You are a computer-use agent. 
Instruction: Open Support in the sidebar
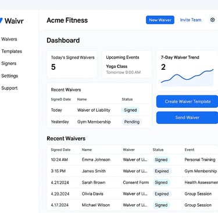pyautogui.click(x=9, y=88)
